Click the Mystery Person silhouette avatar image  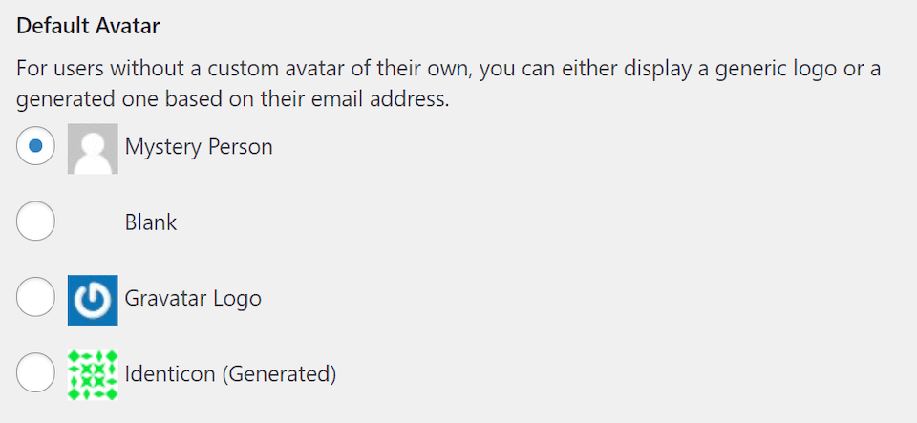pyautogui.click(x=93, y=148)
